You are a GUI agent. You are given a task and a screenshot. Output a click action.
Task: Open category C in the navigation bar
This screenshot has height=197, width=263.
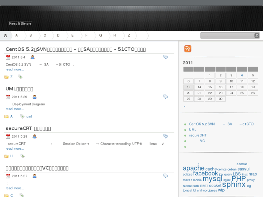pyautogui.click(x=45, y=35)
